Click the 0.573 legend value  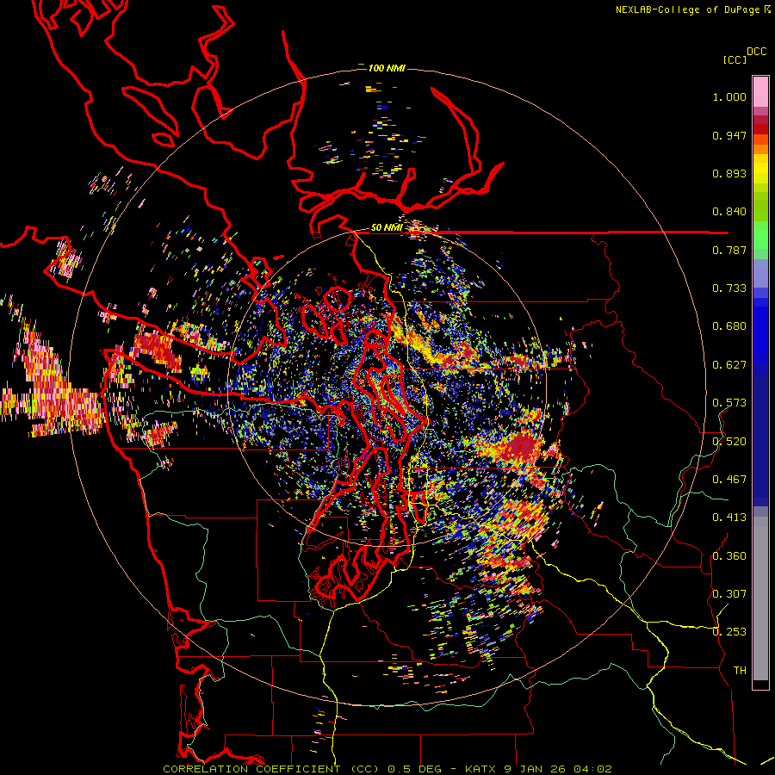pyautogui.click(x=729, y=403)
